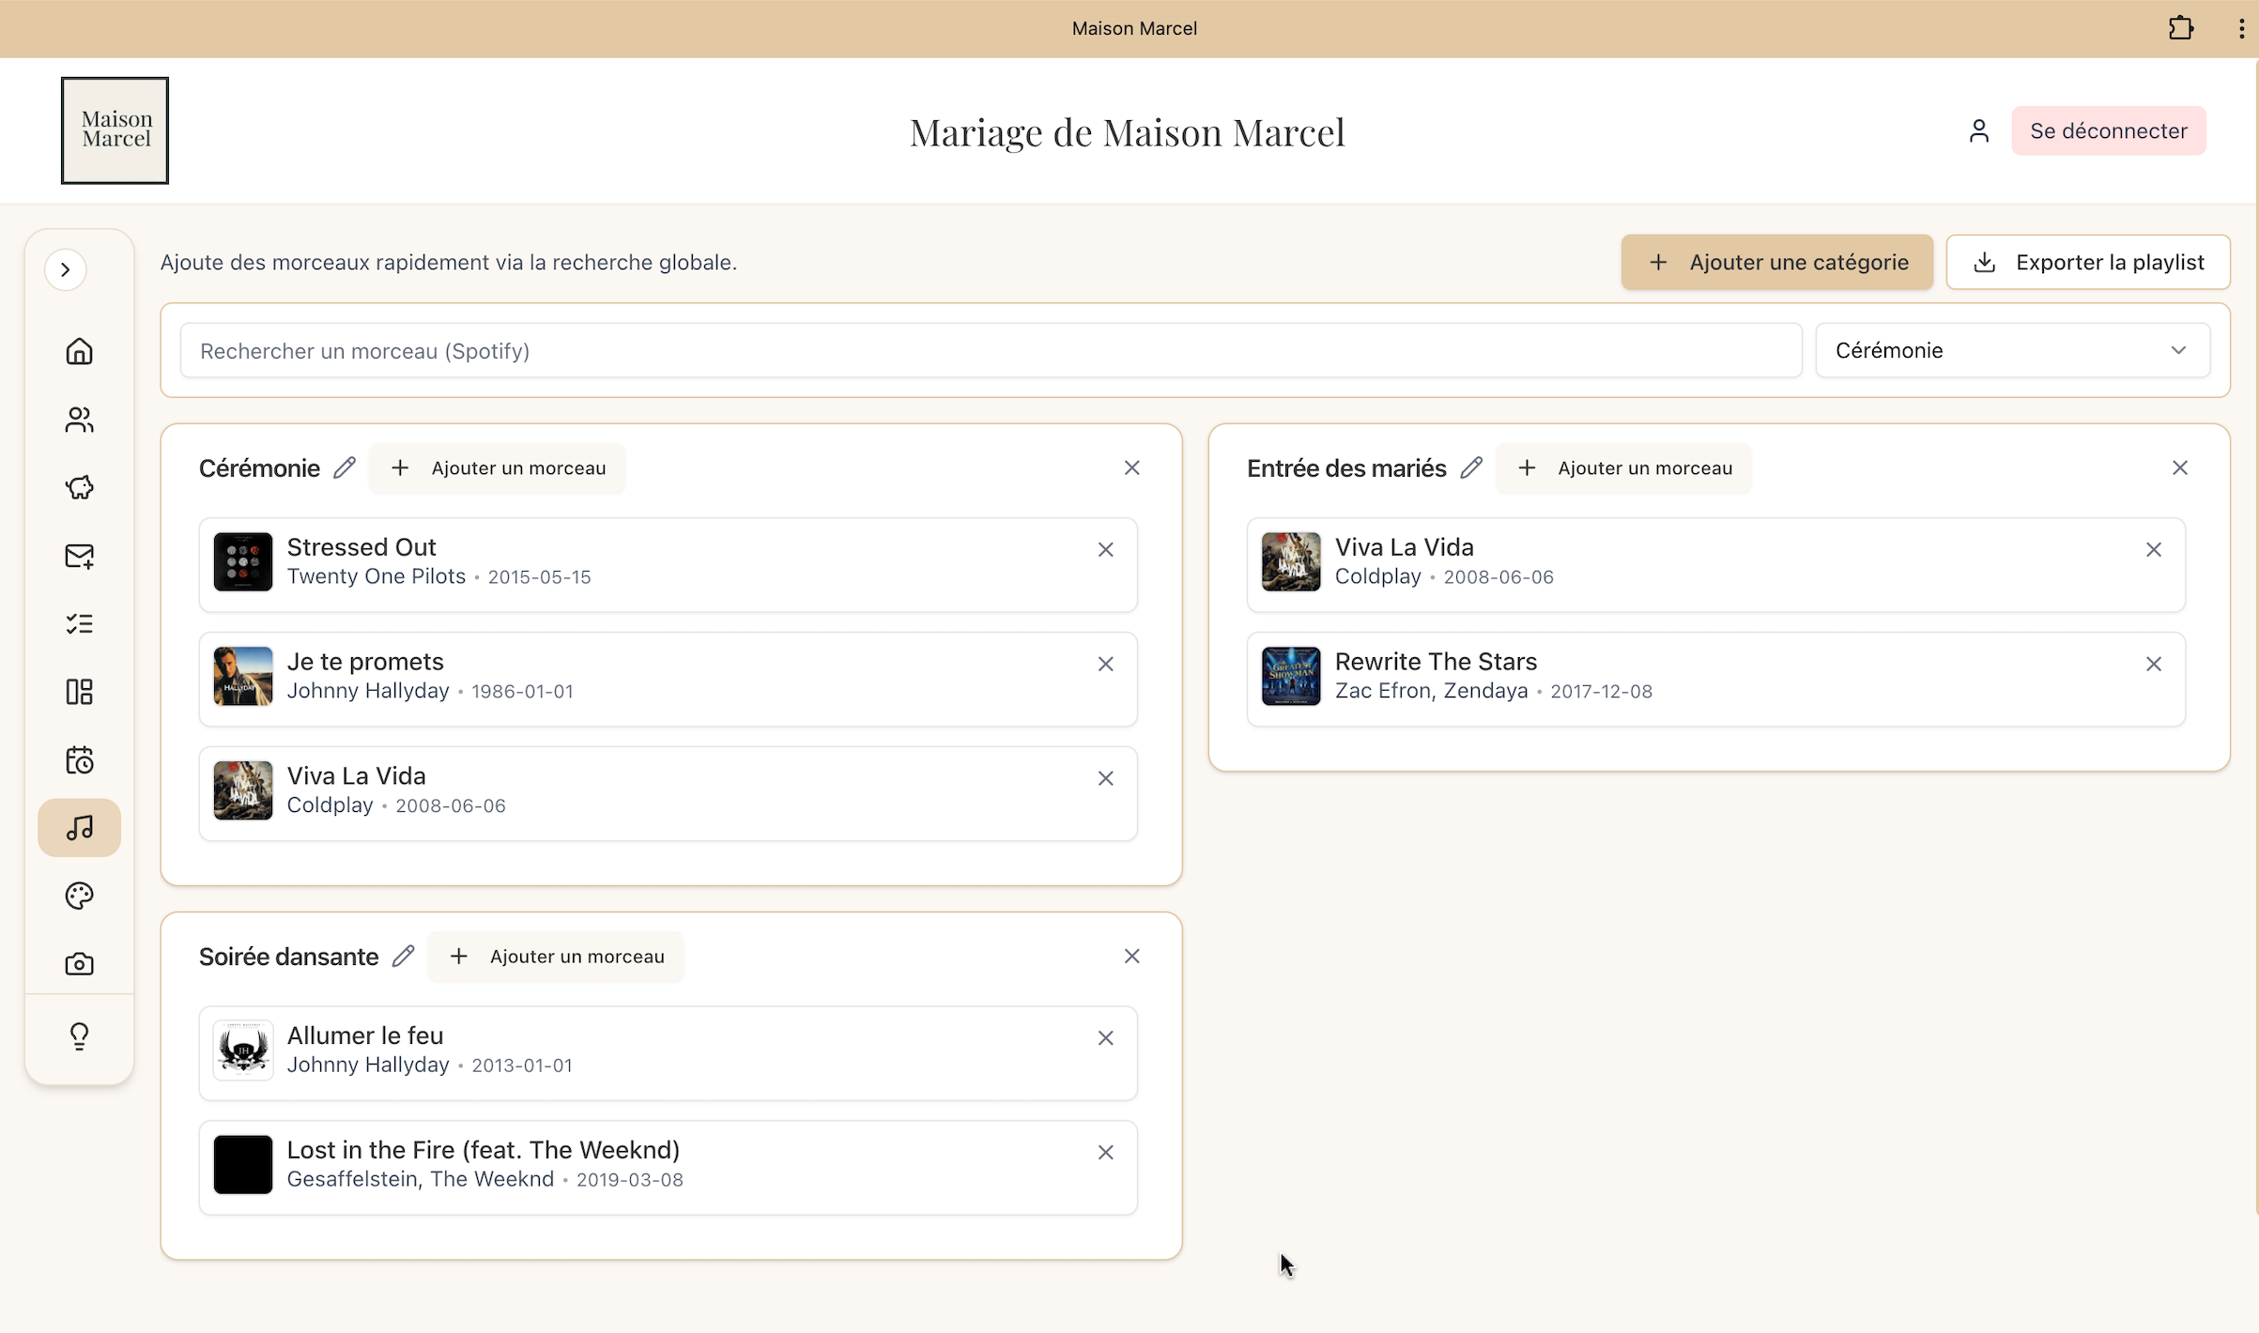Open the Cérémonie category dropdown
Viewport: 2259px width, 1333px height.
pyautogui.click(x=2011, y=350)
